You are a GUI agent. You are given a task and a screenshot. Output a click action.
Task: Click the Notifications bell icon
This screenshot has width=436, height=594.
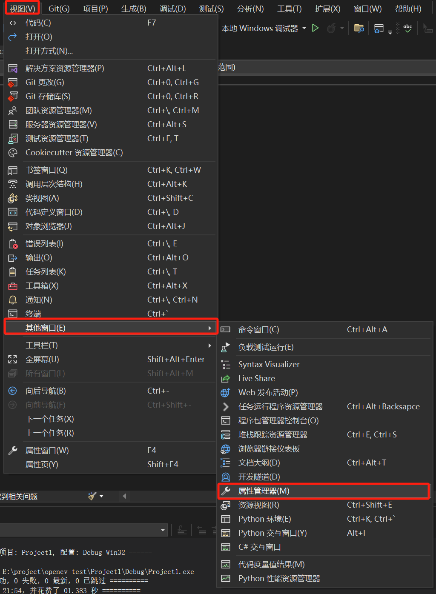(13, 300)
